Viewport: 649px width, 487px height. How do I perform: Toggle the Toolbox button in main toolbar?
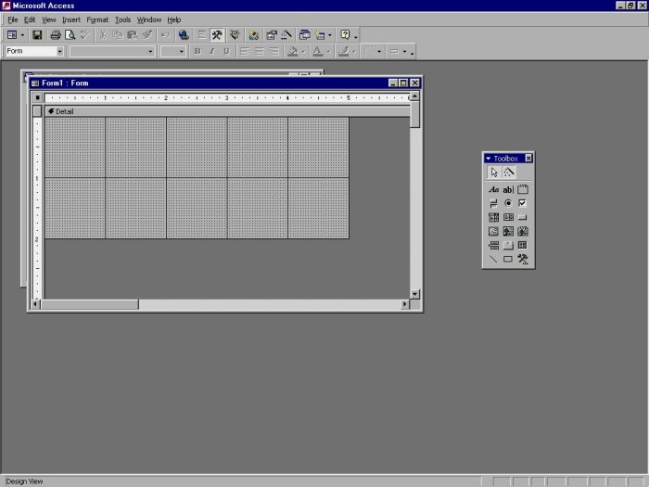pyautogui.click(x=217, y=35)
